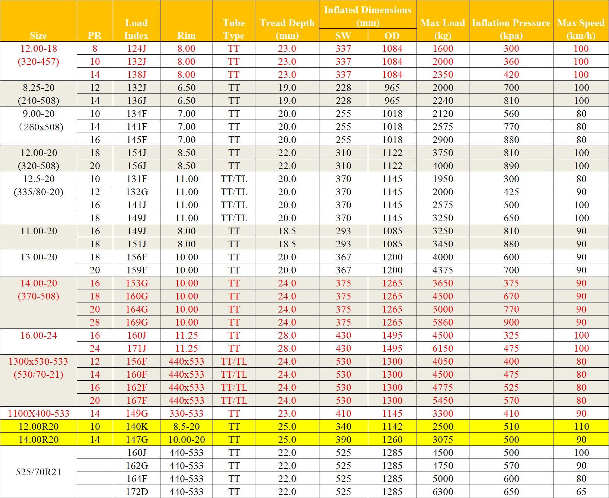Click the 172D load index cell

click(137, 492)
